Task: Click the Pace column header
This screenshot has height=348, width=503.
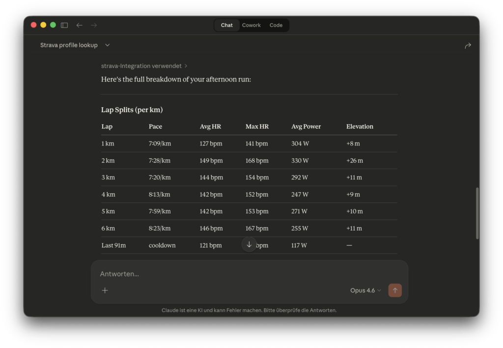Action: (x=155, y=126)
